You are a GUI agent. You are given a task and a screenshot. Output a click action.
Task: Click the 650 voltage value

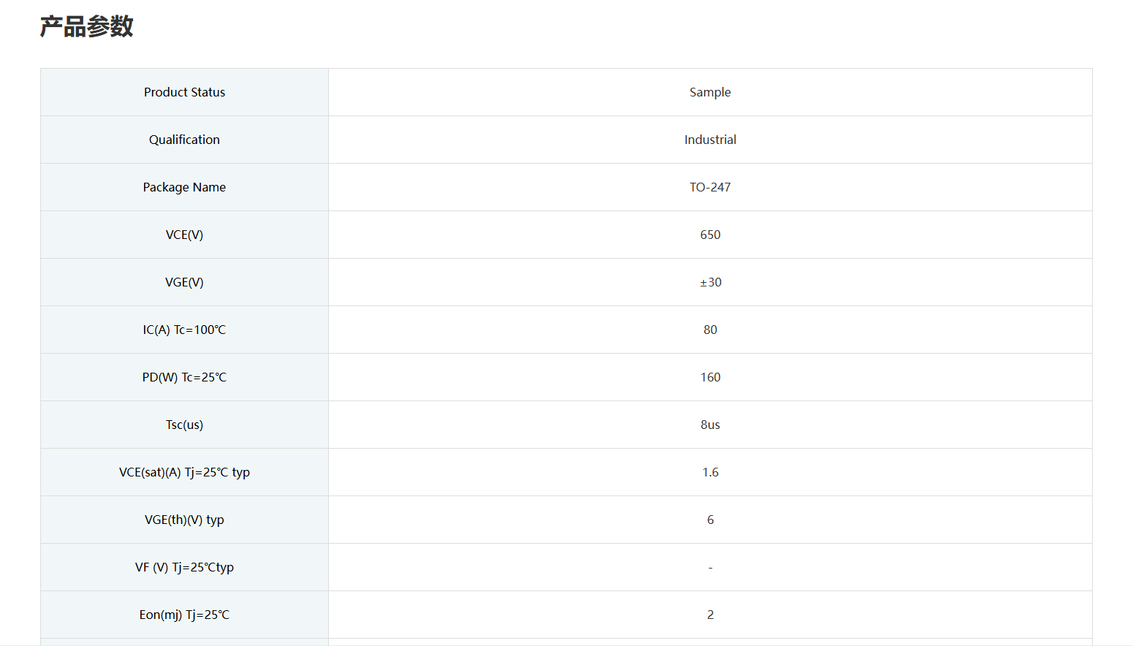[x=710, y=235]
